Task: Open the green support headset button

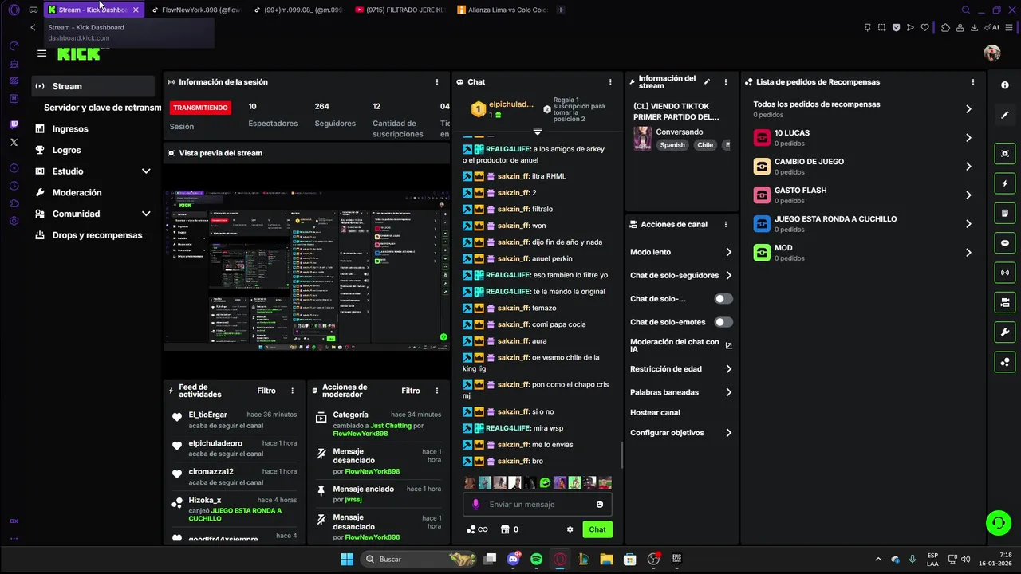Action: click(998, 523)
